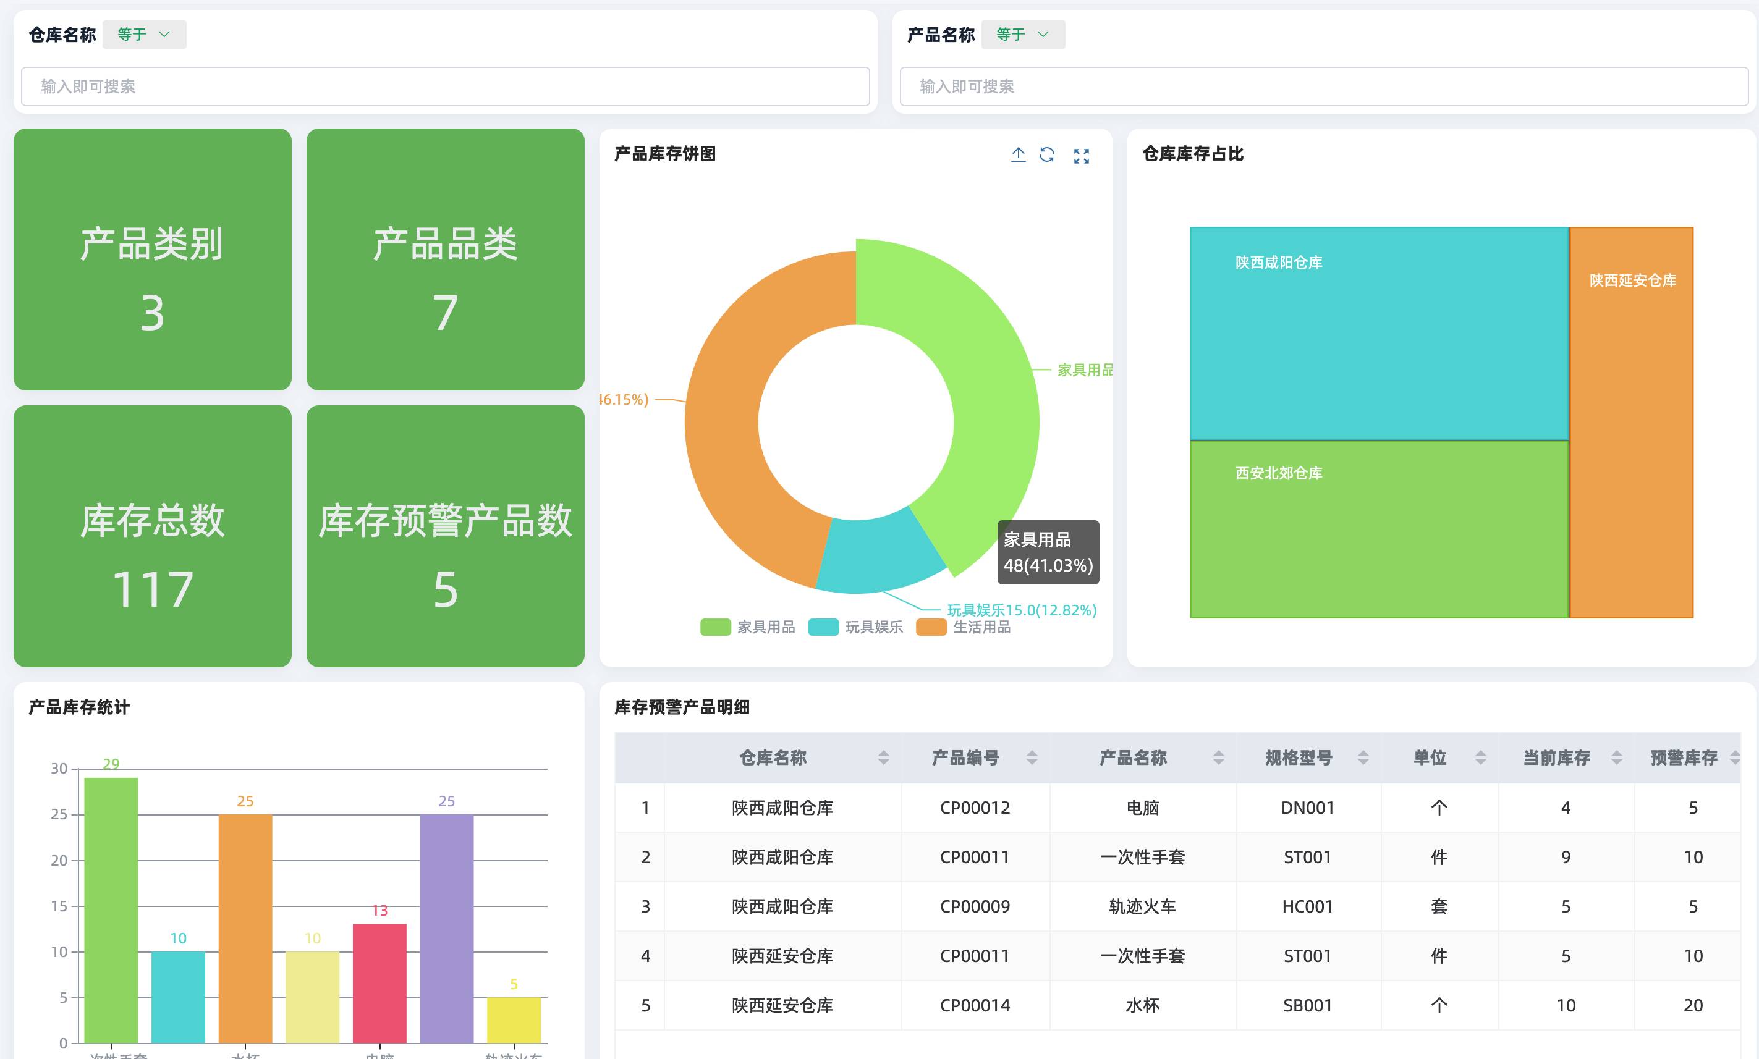Click the 仓库名称 search input field
The width and height of the screenshot is (1759, 1059).
(445, 86)
